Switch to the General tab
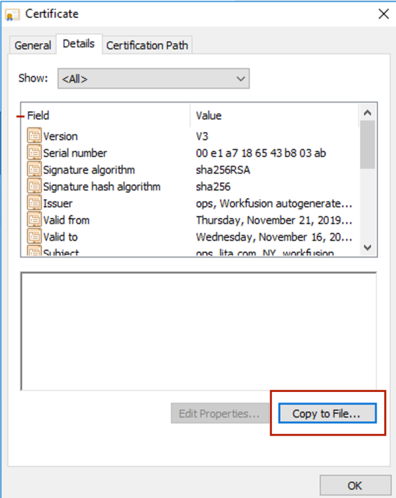 point(33,45)
